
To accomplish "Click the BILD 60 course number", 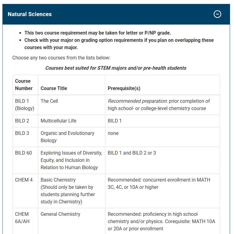I will (23, 153).
